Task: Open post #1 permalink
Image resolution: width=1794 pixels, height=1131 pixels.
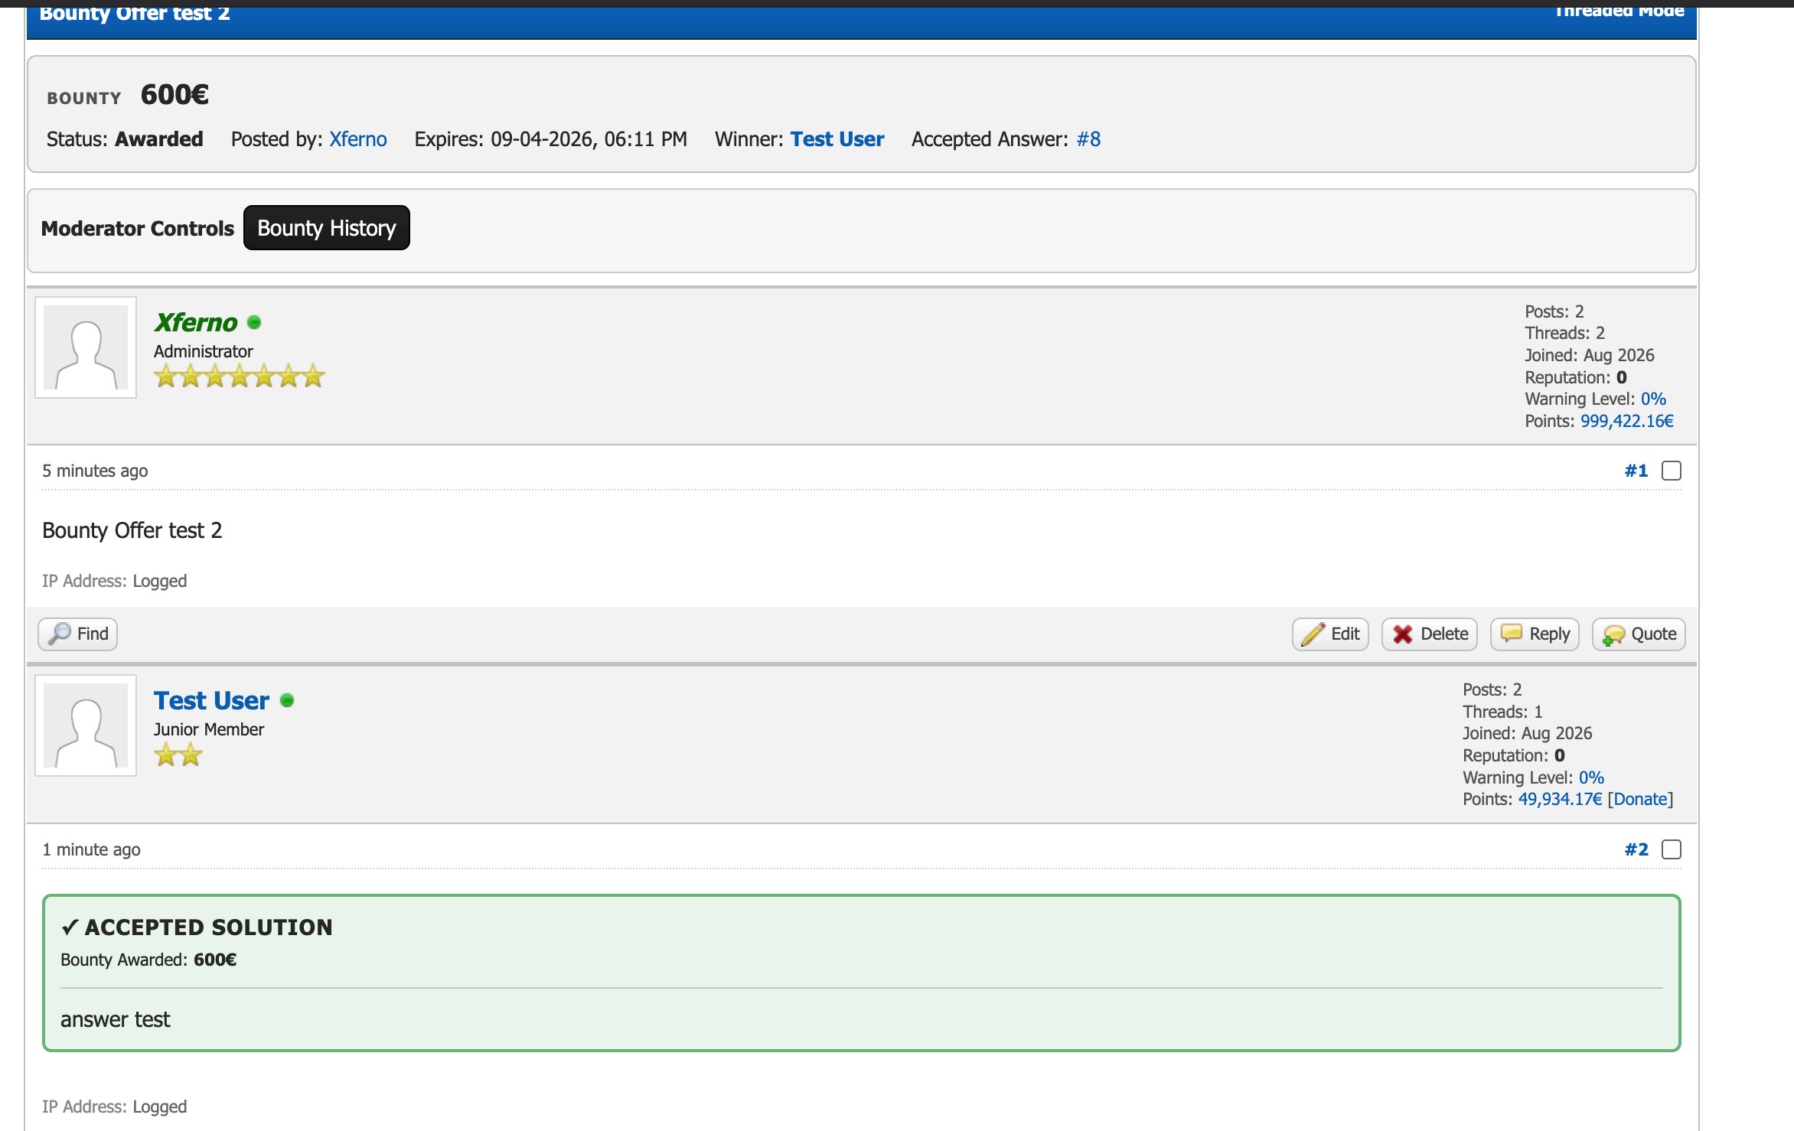Action: [1636, 471]
